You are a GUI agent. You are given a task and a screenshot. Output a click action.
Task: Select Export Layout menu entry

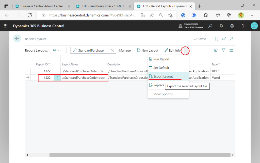(168, 76)
